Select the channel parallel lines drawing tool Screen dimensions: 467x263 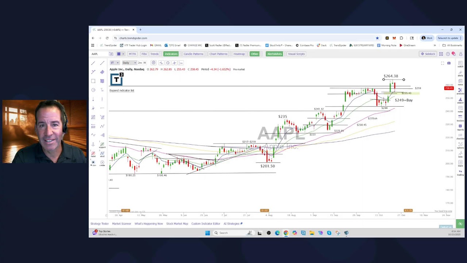(x=102, y=72)
